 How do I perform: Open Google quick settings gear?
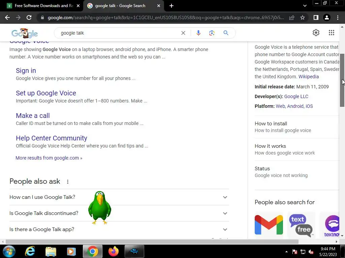pos(316,33)
